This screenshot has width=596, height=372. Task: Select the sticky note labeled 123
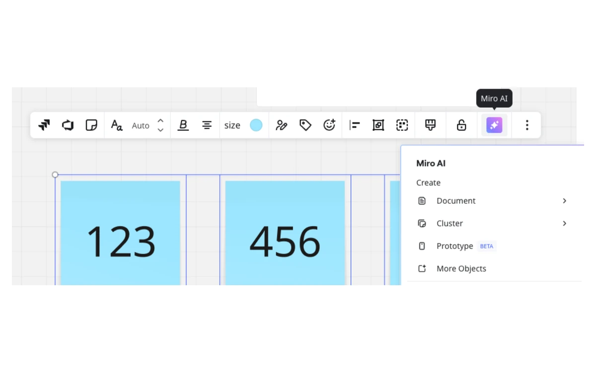tap(120, 233)
